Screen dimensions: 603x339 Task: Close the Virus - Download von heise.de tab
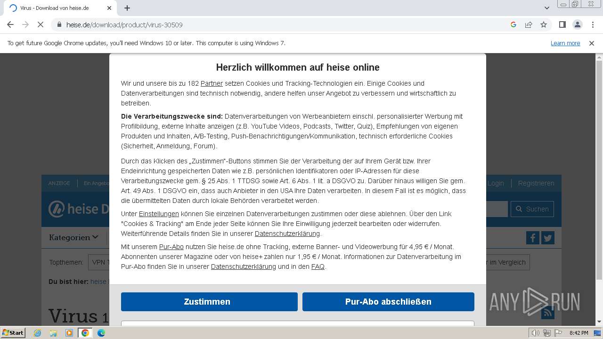pyautogui.click(x=109, y=8)
